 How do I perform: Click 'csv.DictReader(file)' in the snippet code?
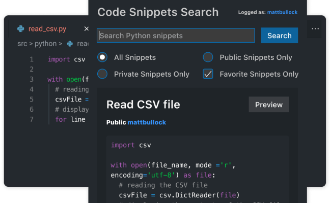point(199,195)
